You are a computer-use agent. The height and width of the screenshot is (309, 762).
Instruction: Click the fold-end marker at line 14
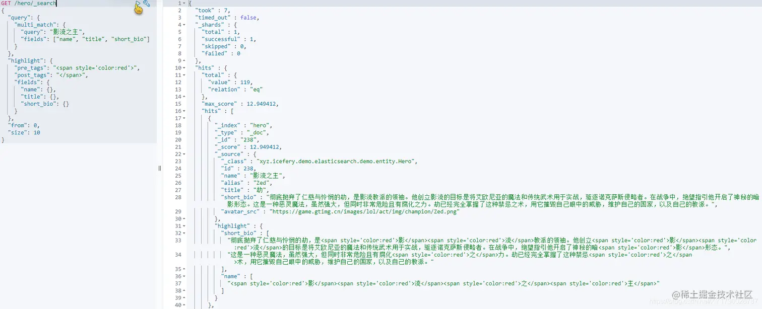click(184, 97)
